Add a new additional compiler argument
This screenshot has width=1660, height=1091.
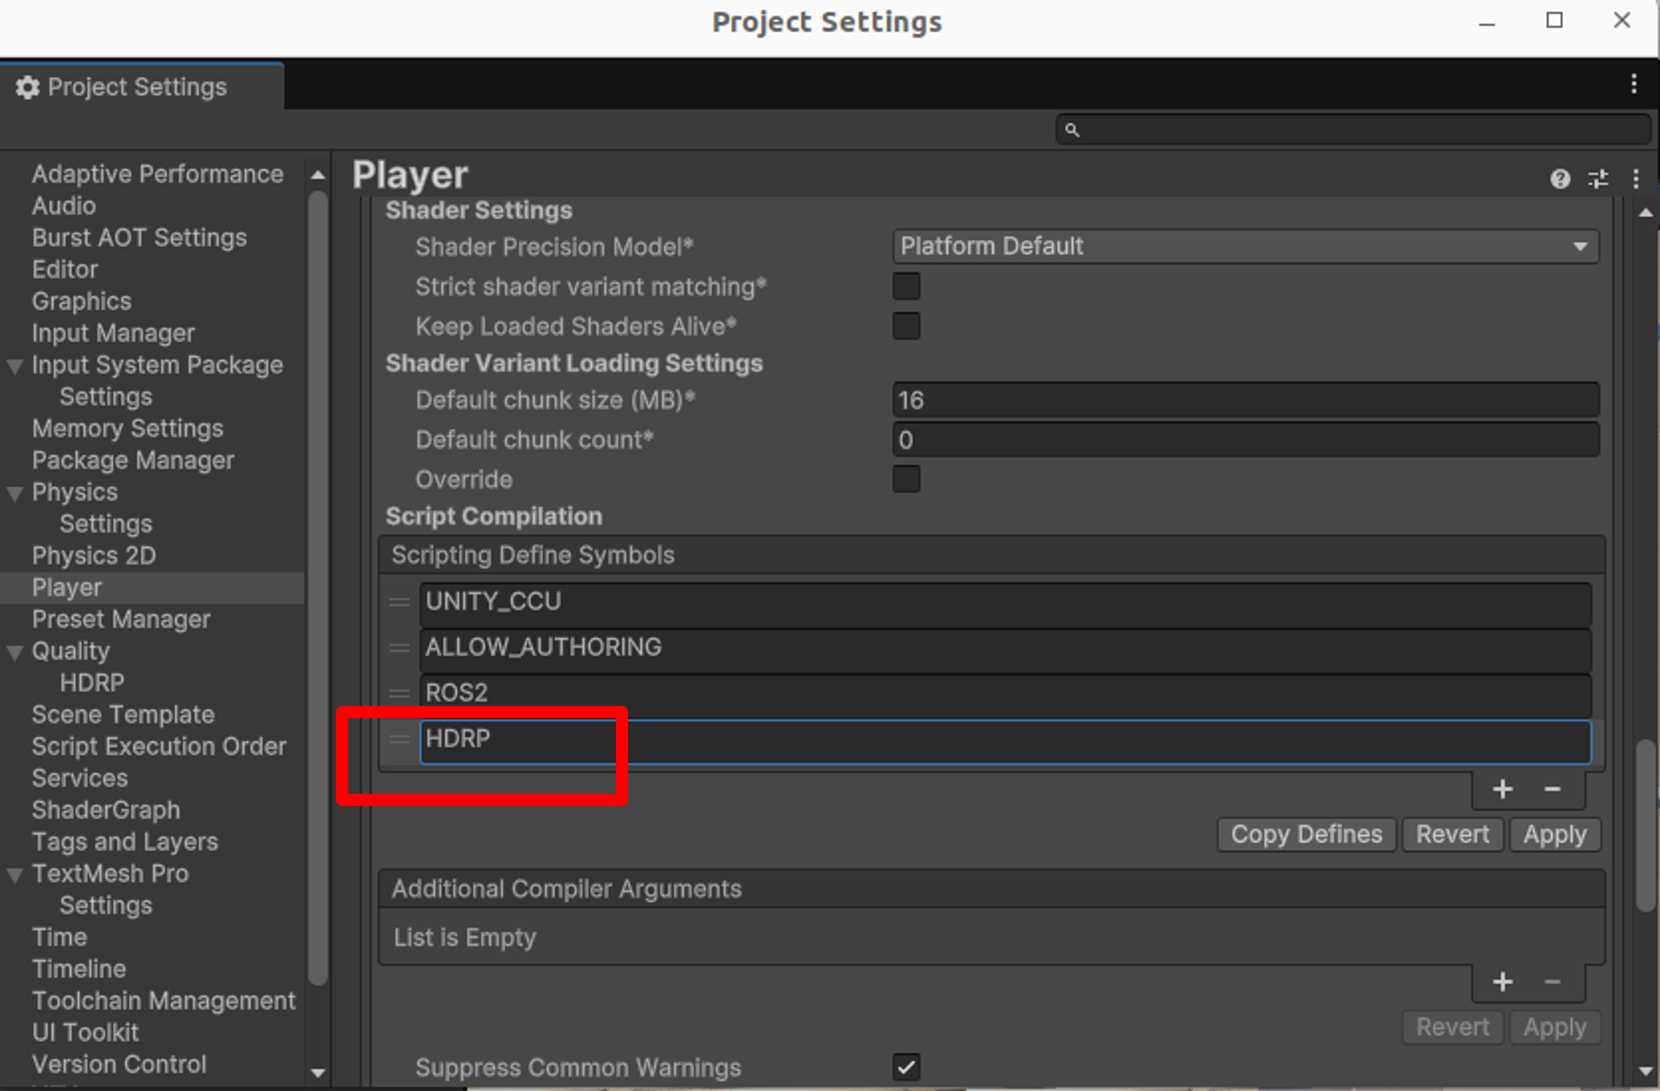point(1502,982)
